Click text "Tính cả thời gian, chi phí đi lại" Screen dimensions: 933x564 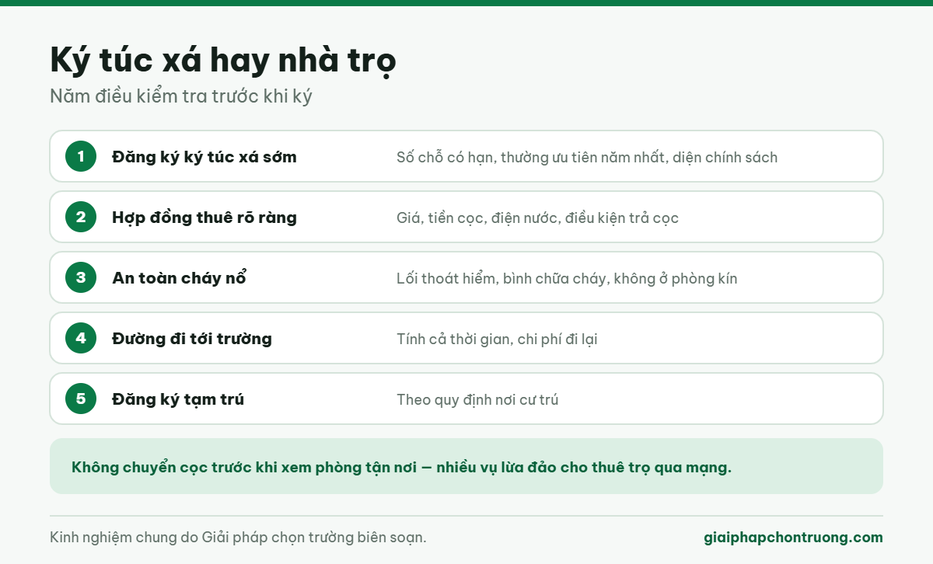pos(497,339)
